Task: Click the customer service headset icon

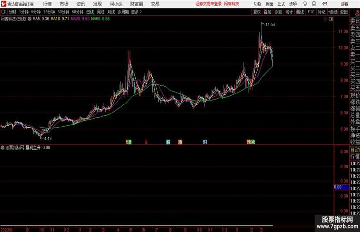Action: tap(305, 4)
